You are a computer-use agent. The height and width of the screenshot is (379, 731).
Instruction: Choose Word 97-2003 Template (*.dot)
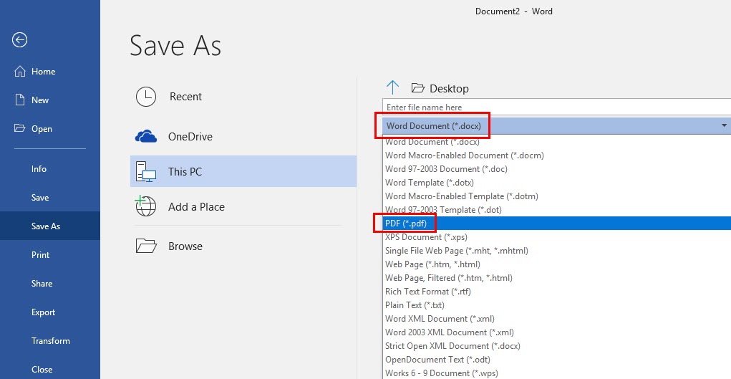[556, 210]
